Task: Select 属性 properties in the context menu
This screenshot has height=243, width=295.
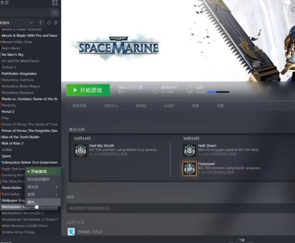Action: 43,202
